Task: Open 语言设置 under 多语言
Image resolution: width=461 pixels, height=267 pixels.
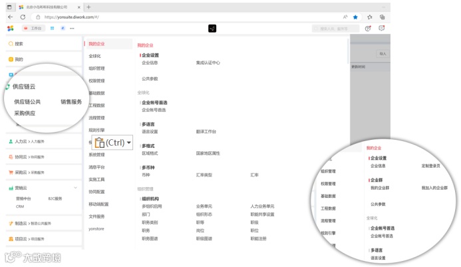Action: click(150, 132)
